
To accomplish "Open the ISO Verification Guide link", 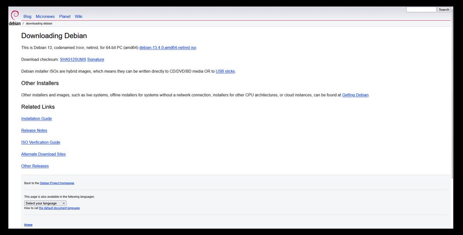I will pyautogui.click(x=41, y=143).
